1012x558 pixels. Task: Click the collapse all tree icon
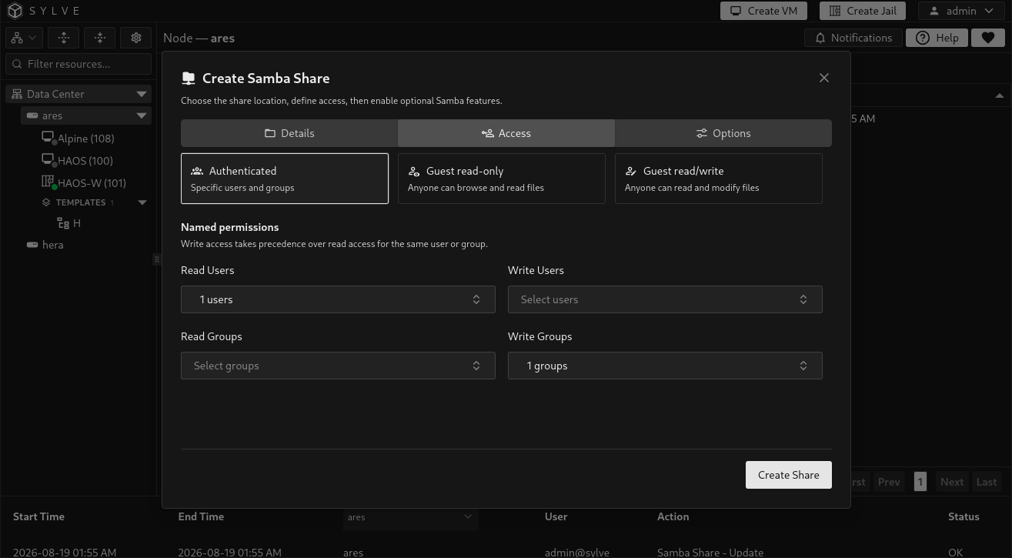100,38
